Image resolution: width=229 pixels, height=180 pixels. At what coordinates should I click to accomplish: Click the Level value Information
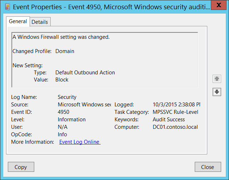[72, 120]
